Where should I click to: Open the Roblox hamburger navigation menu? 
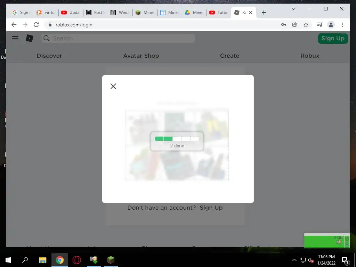coord(15,38)
